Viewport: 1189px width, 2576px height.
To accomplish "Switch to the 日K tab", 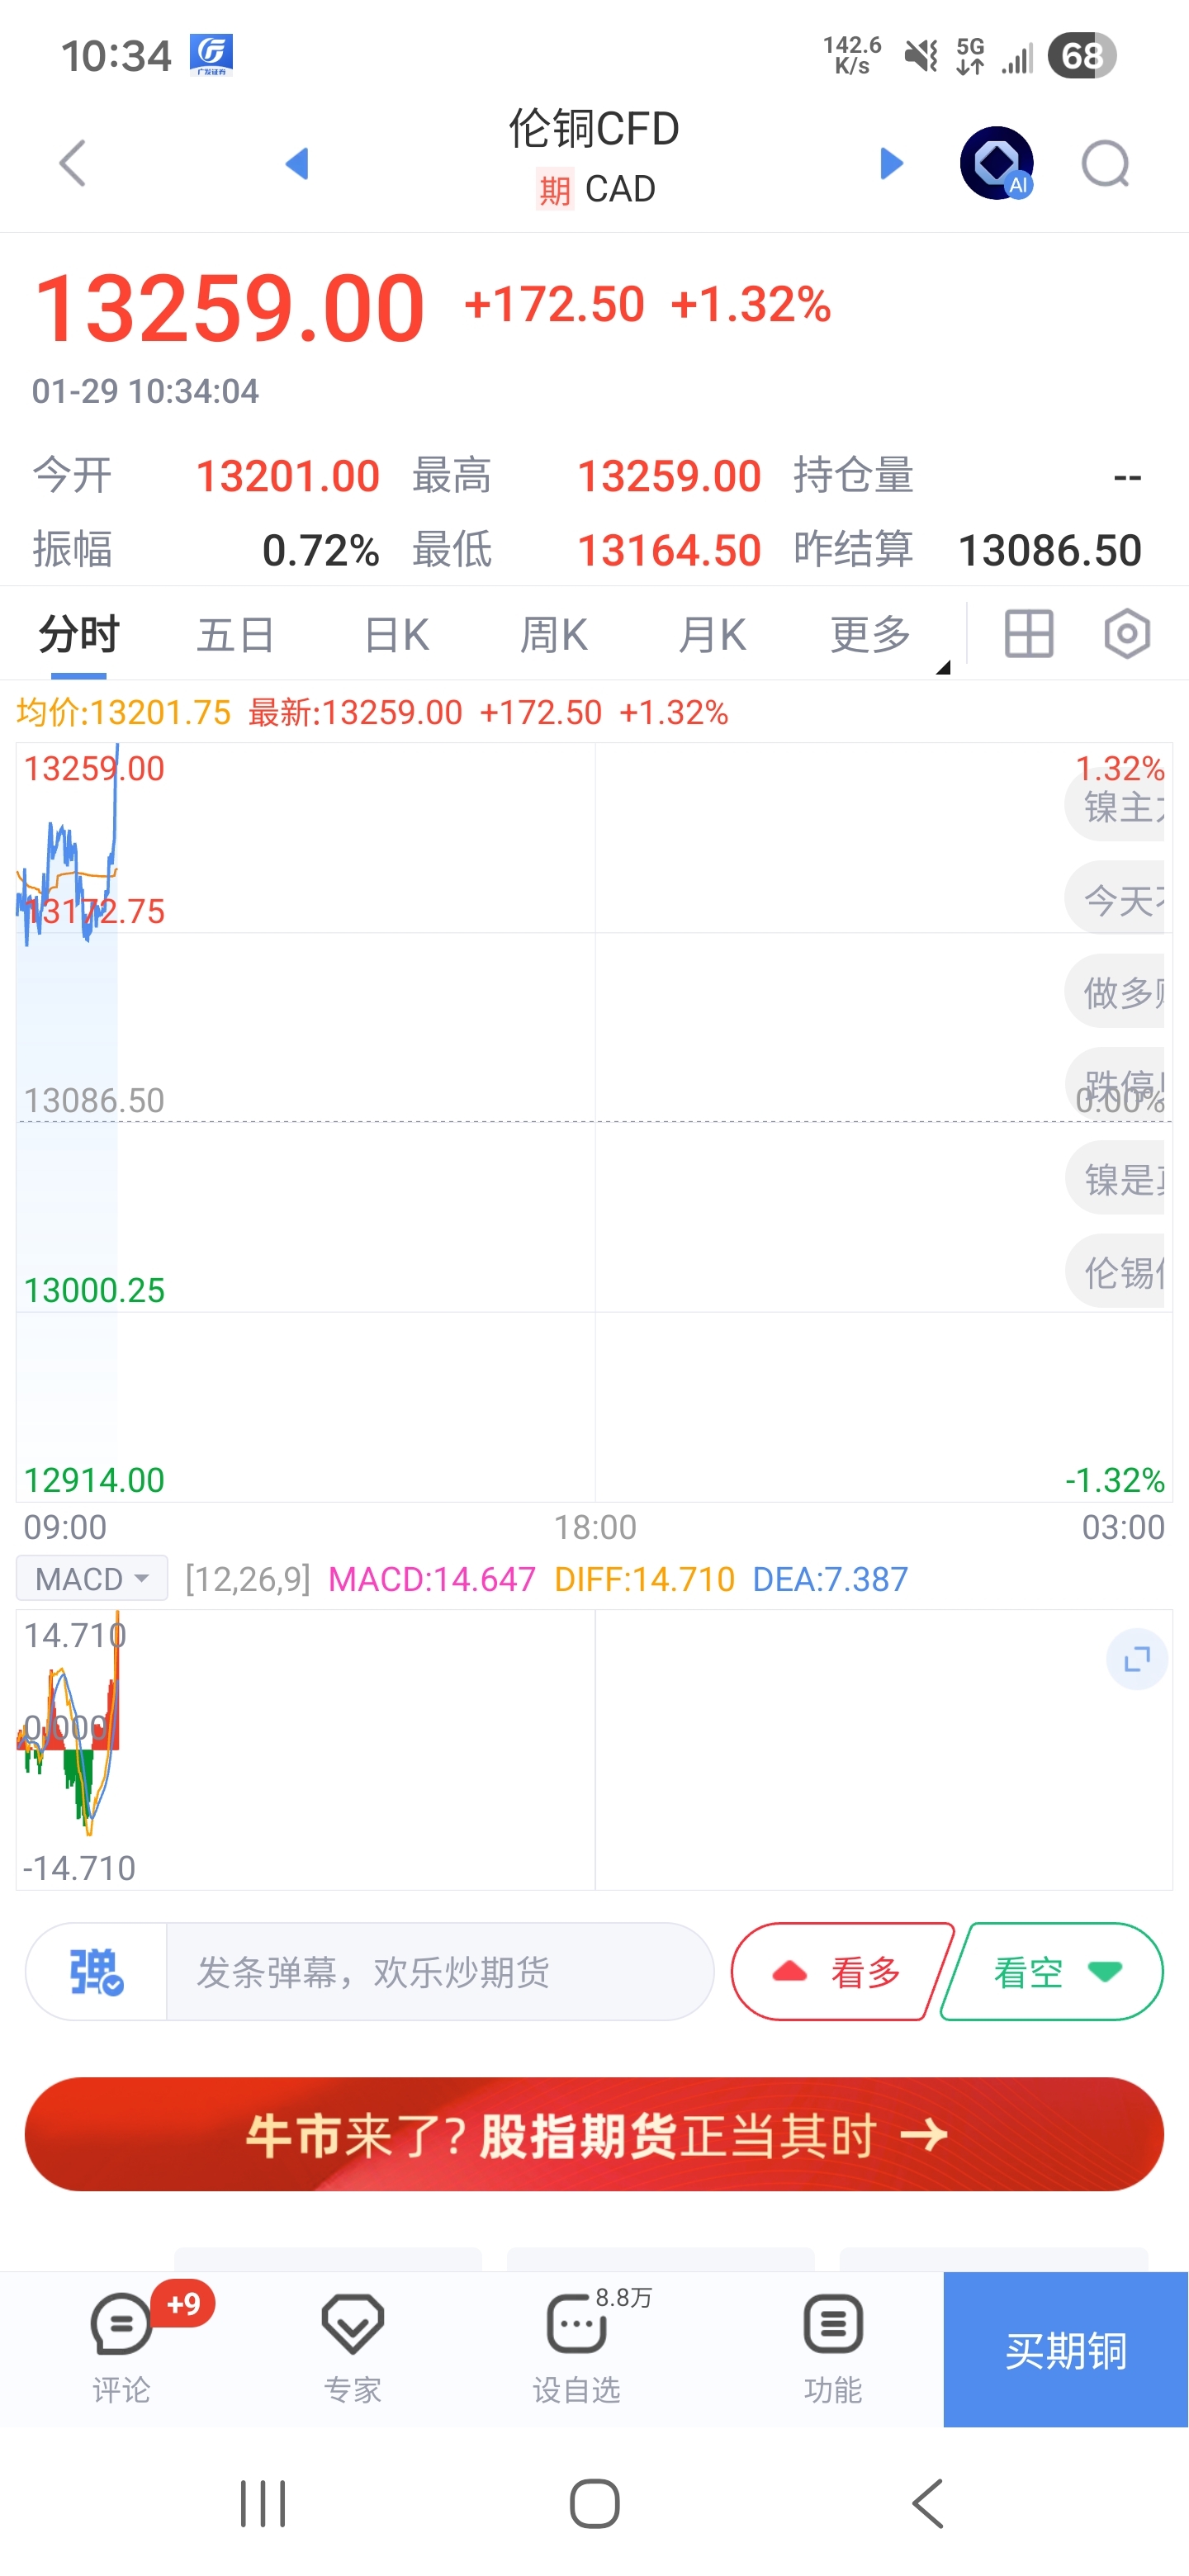I will [396, 634].
